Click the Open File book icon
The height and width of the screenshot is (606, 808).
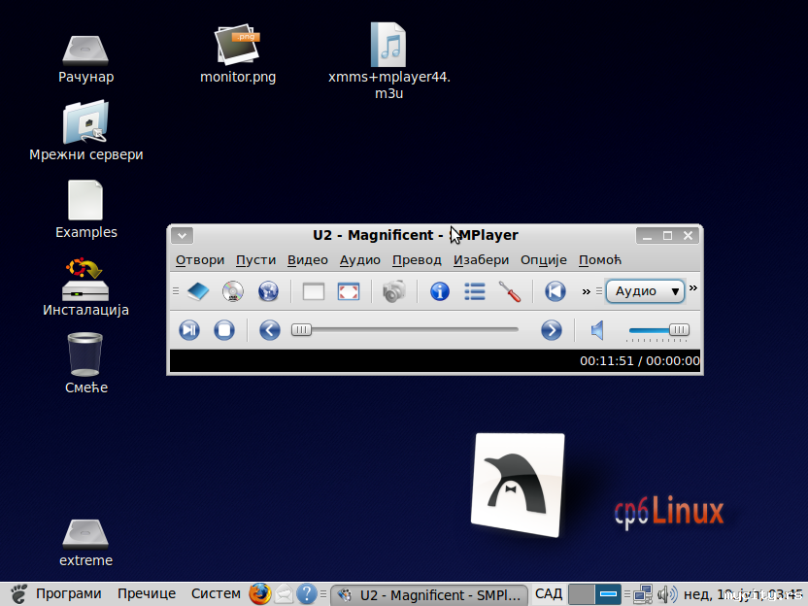[198, 291]
